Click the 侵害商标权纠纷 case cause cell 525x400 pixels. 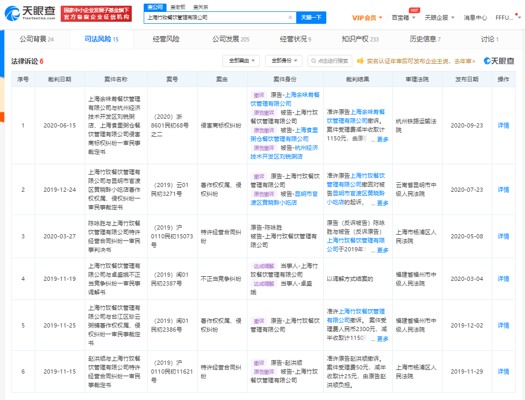pyautogui.click(x=221, y=125)
